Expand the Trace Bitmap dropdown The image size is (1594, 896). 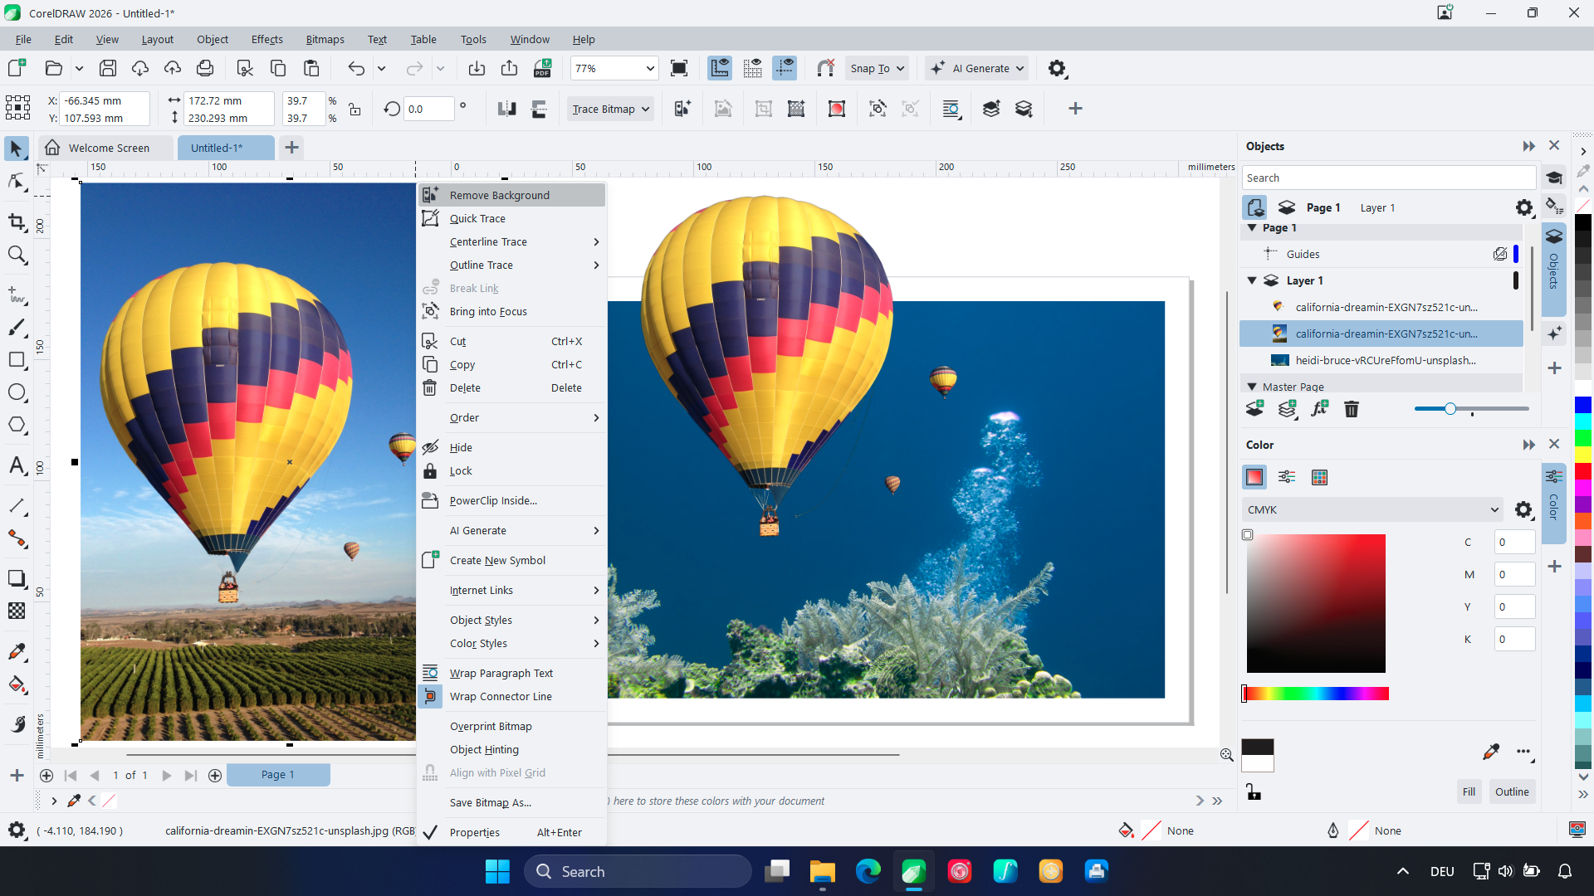click(646, 109)
